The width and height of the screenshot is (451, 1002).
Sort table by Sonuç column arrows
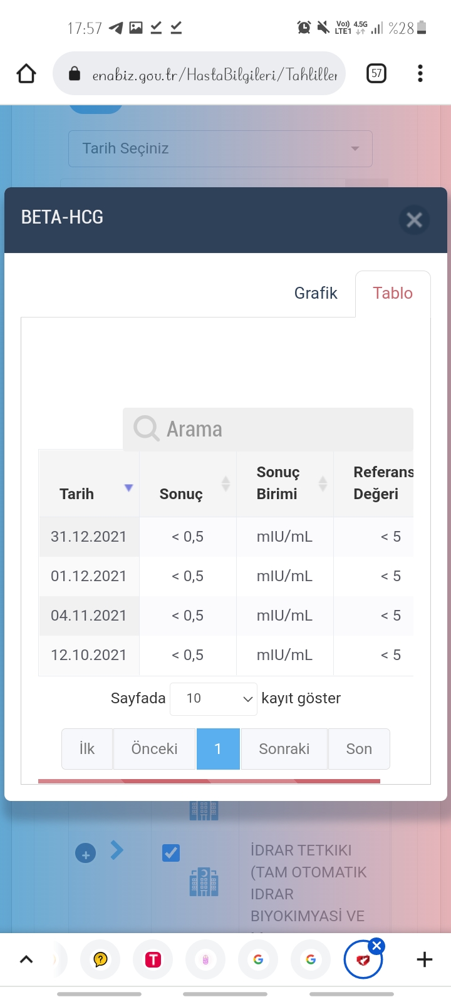pyautogui.click(x=225, y=483)
